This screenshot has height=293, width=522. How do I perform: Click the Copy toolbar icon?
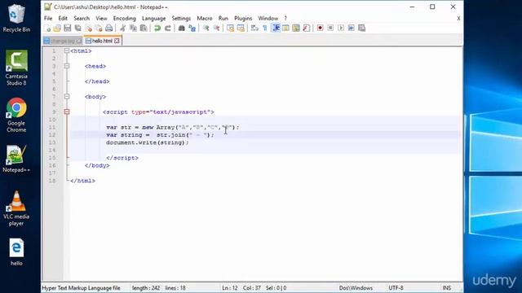(x=133, y=28)
